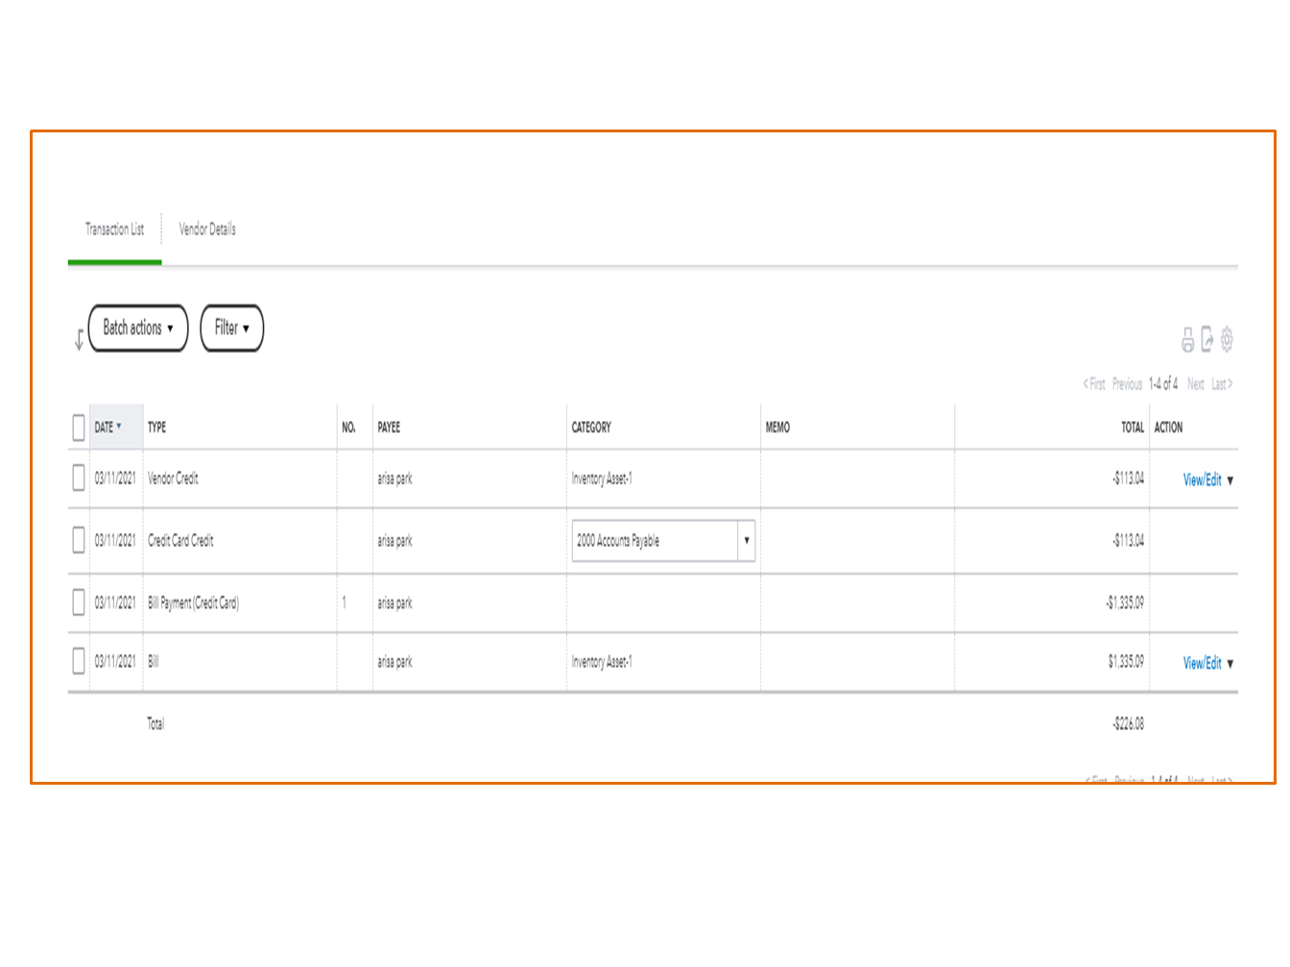
Task: Click the print icon above the table
Action: (1188, 340)
